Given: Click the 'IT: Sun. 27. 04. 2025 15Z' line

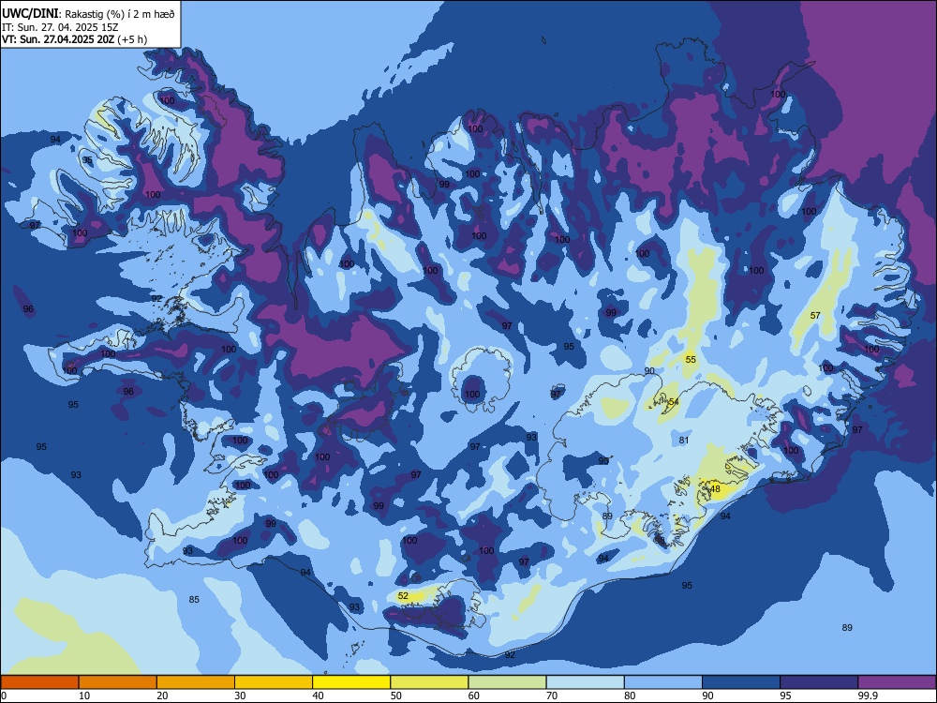Looking at the screenshot, I should 60,27.
